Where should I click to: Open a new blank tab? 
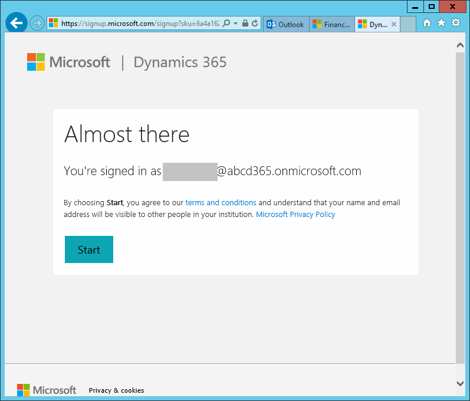(408, 24)
